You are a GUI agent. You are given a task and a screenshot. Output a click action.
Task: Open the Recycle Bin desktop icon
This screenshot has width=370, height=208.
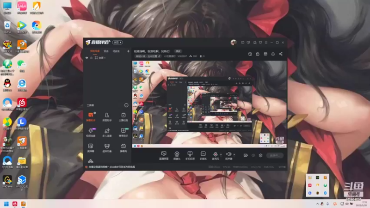(x=7, y=27)
